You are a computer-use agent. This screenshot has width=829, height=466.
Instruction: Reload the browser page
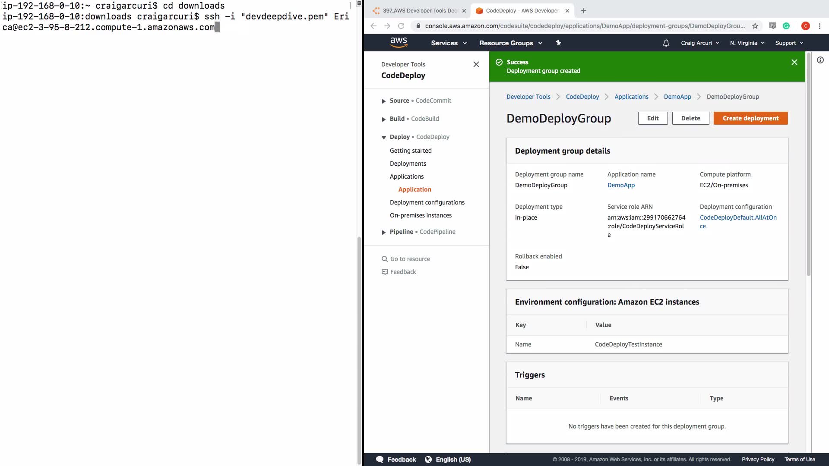coord(401,26)
